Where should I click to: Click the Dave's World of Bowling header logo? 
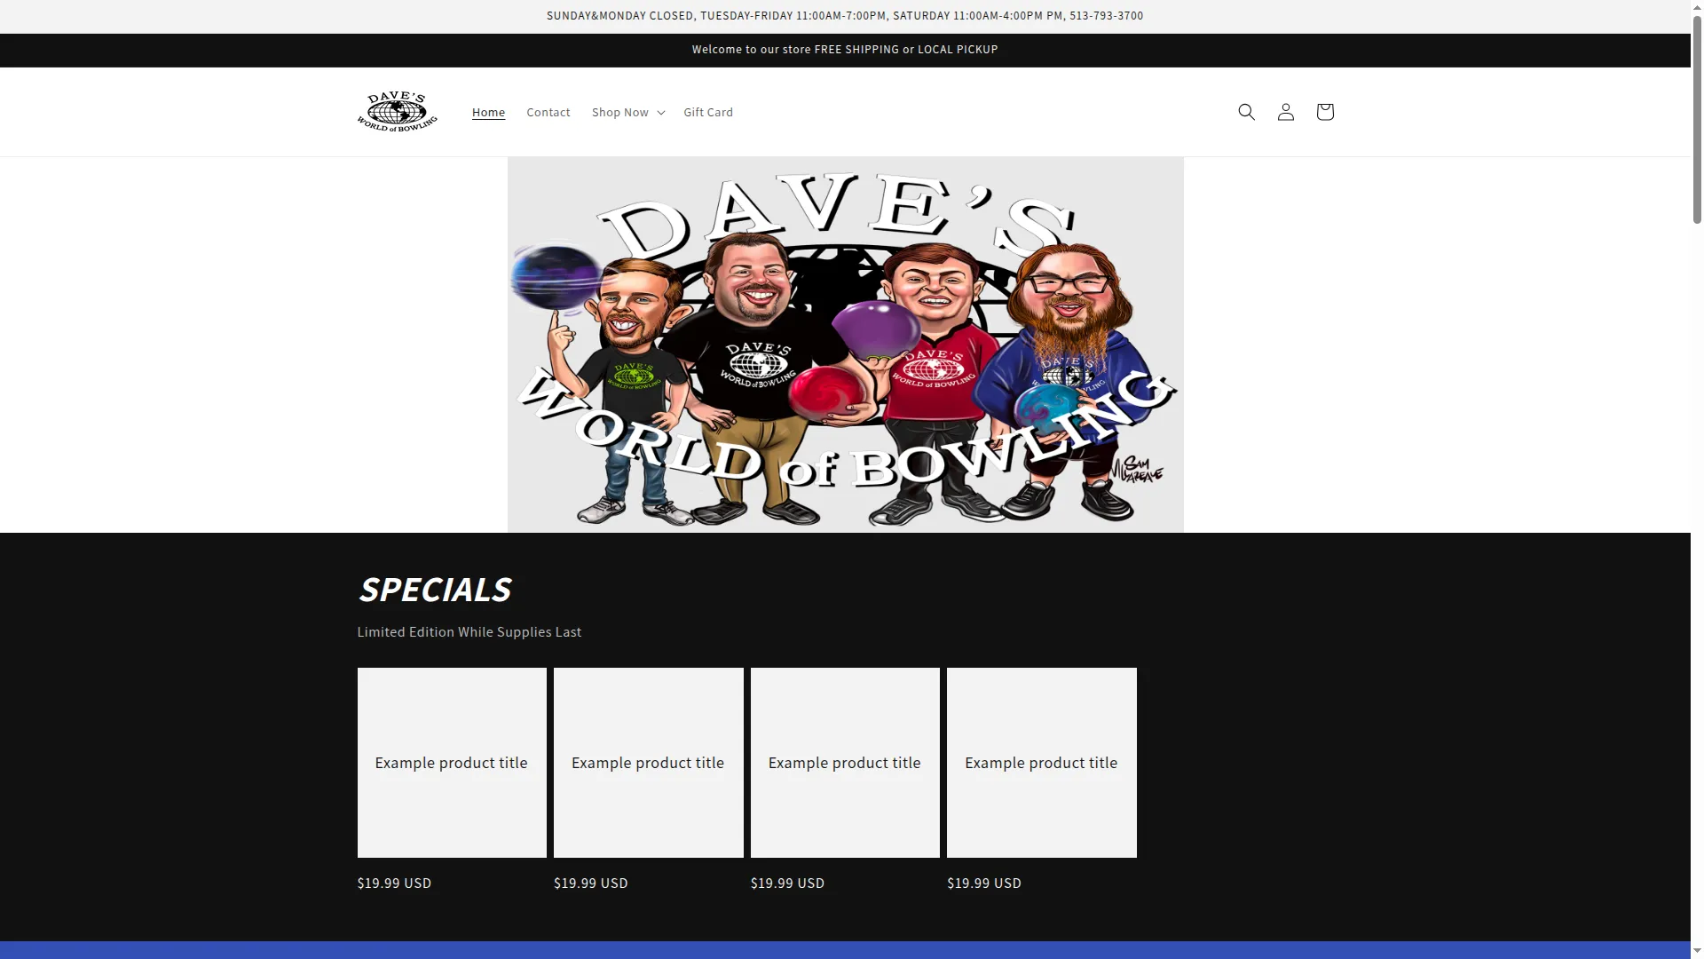(397, 112)
